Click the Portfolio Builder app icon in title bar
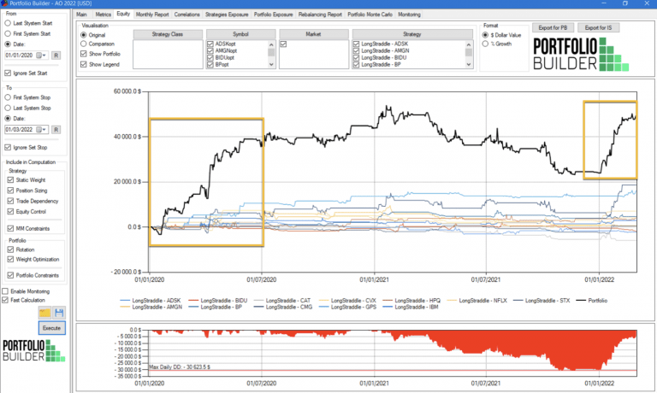The width and height of the screenshot is (657, 393). coord(4,3)
